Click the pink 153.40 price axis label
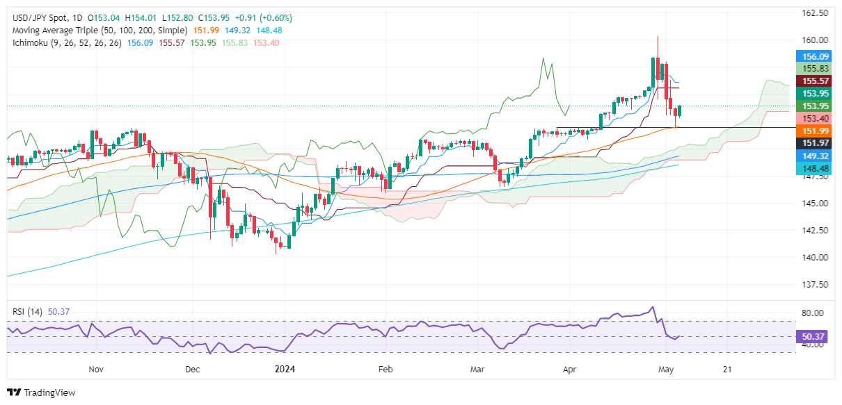 tap(813, 118)
